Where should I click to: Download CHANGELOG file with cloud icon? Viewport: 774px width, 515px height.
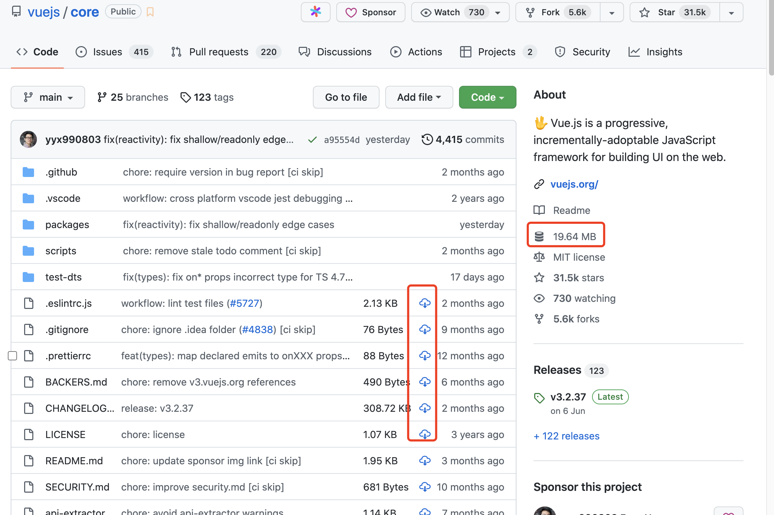[425, 408]
